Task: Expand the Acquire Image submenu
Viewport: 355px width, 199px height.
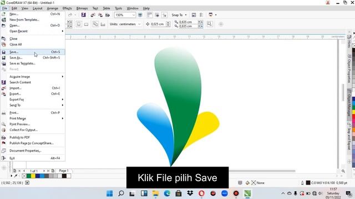Action: point(33,77)
